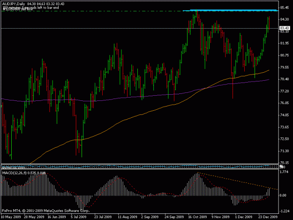Click the 28 May 2009 date label

[x=34, y=217]
